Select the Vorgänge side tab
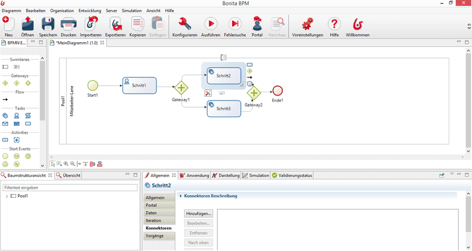The image size is (472, 251). (x=159, y=235)
